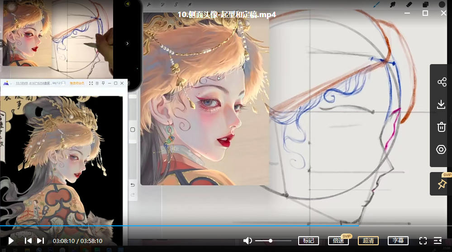Open the image viewer hamburger menu
Screen dimensions: 452x252
(x=97, y=84)
